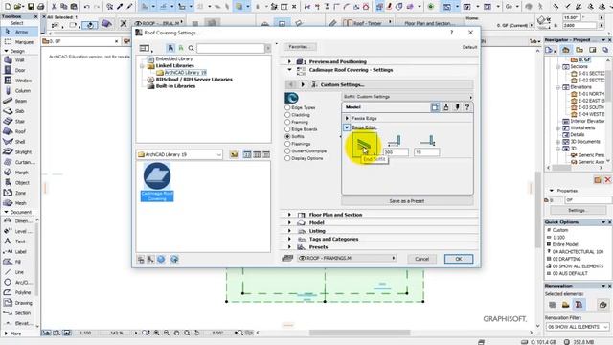Choose the Mesh tool
Image resolution: width=613 pixels, height=345 pixels.
(x=19, y=203)
